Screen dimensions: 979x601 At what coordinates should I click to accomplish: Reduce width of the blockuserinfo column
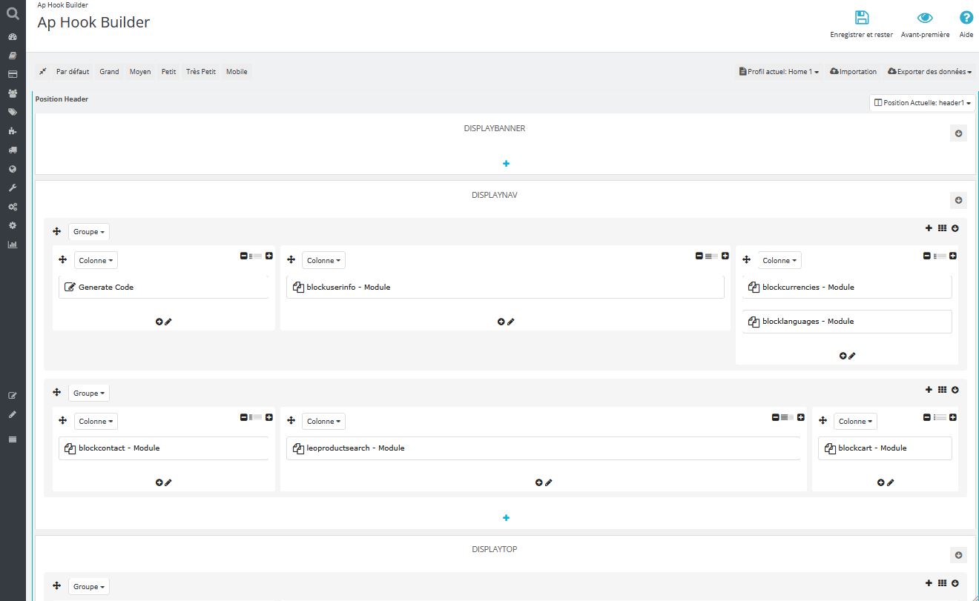(699, 256)
